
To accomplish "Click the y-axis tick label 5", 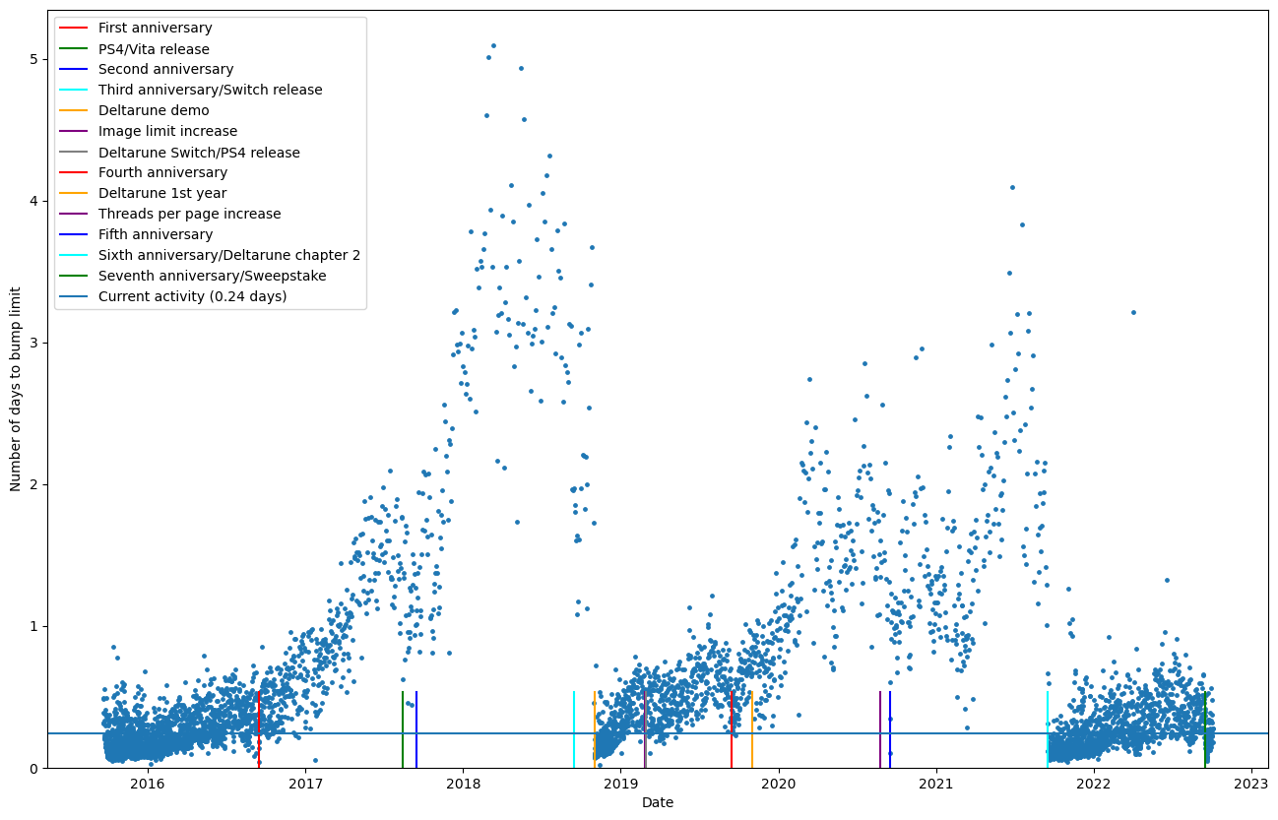I will click(32, 59).
